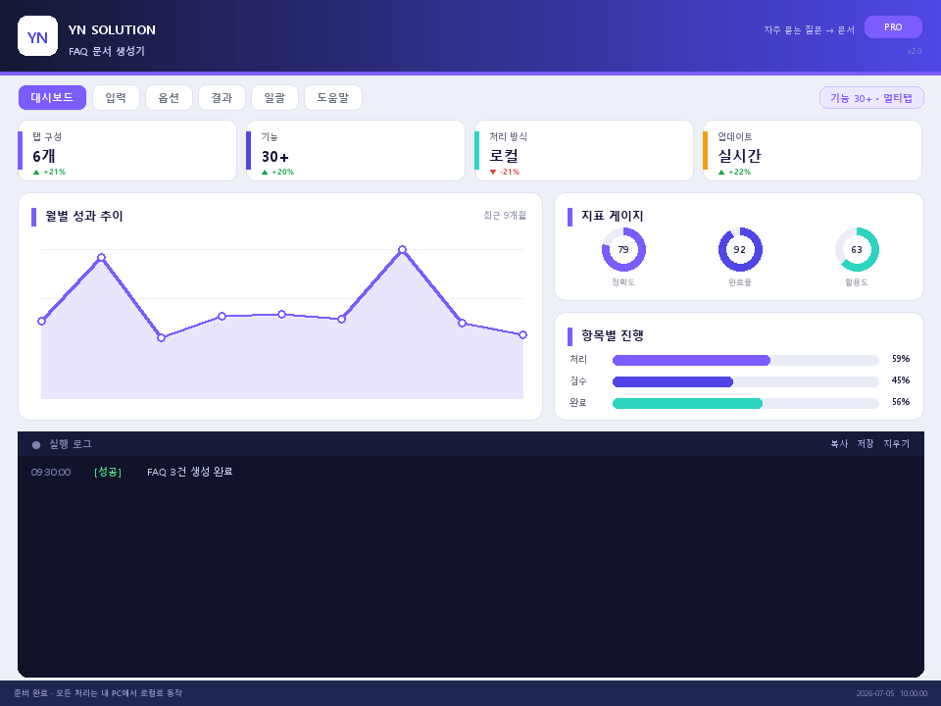
Task: Click the PRO badge button
Action: (893, 27)
